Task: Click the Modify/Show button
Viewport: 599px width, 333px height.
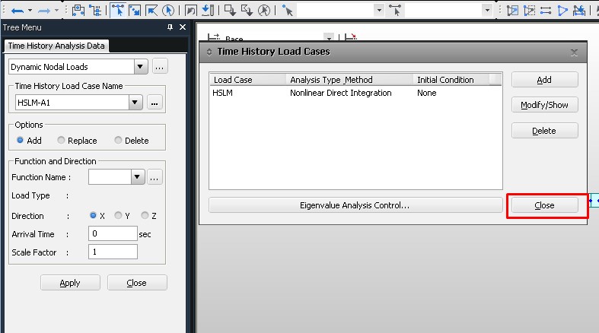Action: click(544, 105)
